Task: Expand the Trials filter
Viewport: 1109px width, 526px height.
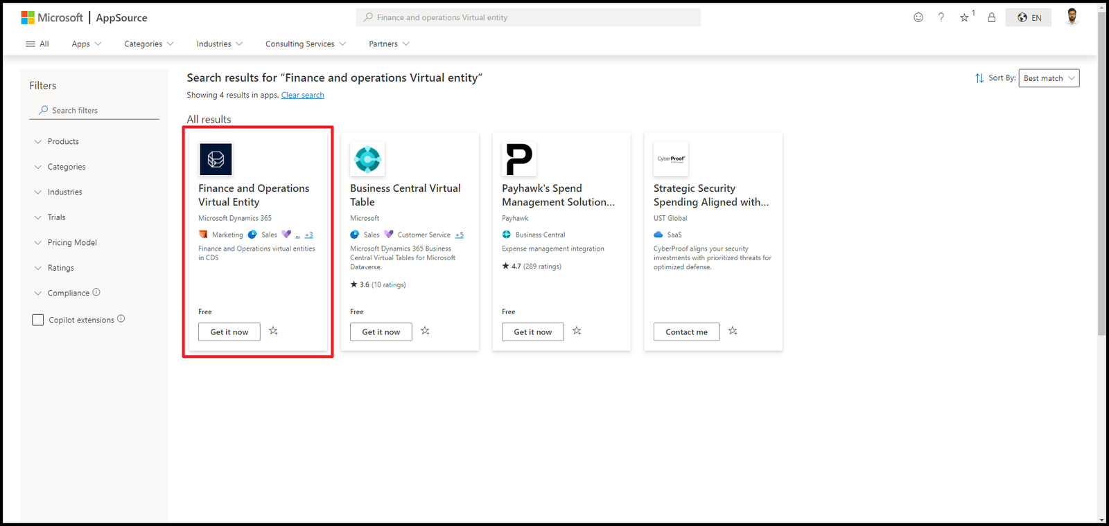Action: point(50,217)
